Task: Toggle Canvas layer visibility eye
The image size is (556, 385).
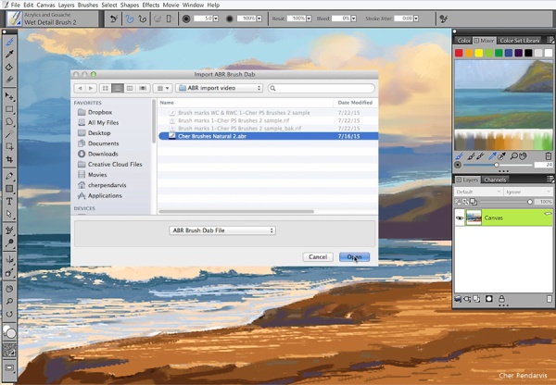Action: (x=460, y=217)
